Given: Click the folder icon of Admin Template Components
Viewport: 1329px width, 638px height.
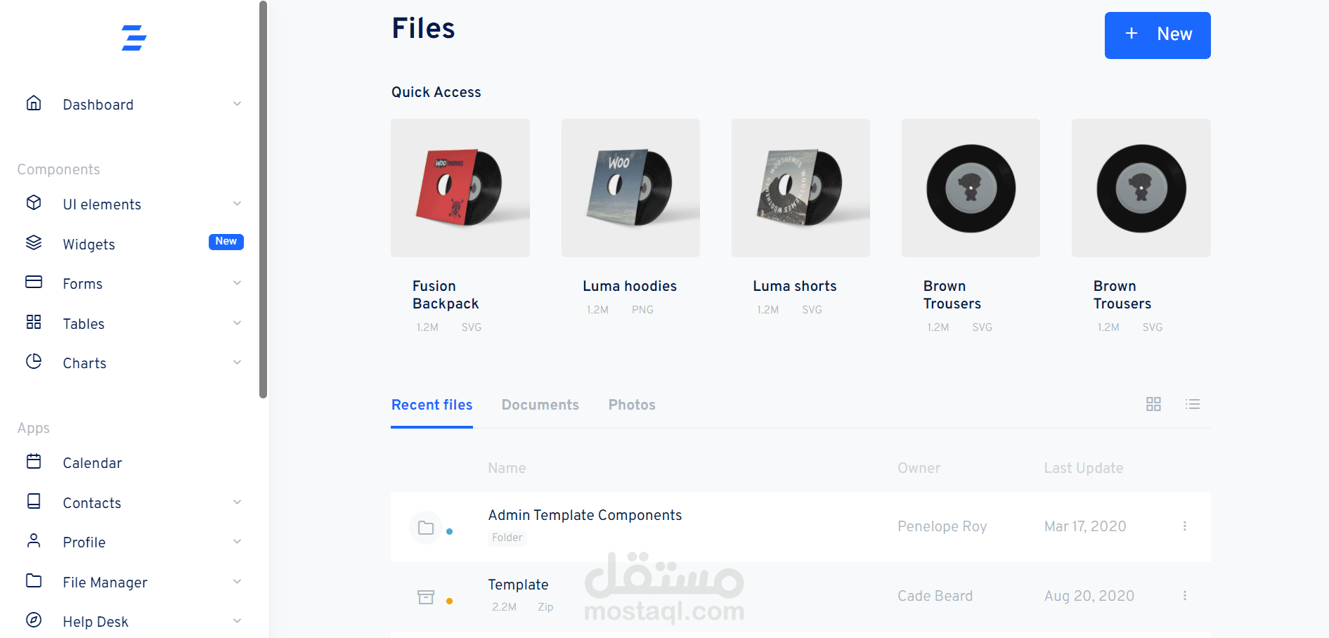Looking at the screenshot, I should point(426,528).
